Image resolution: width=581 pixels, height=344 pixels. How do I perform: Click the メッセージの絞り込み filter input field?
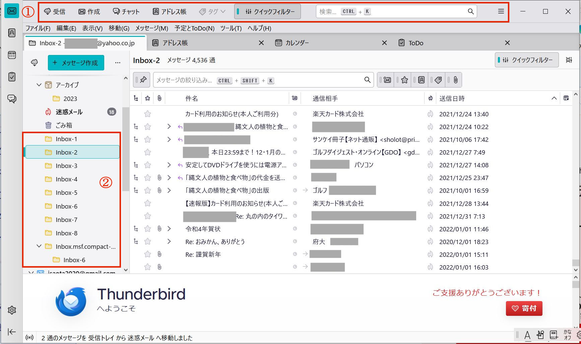258,80
